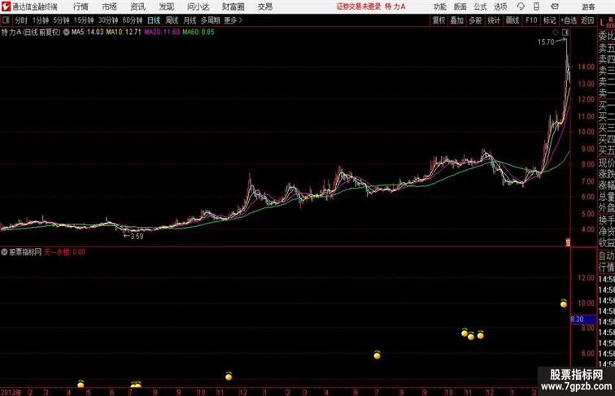Click the small marker icon at main chart bottom-right
The height and width of the screenshot is (396, 615).
[x=568, y=242]
